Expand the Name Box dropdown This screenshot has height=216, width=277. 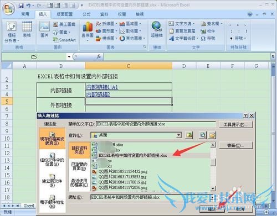(69, 57)
